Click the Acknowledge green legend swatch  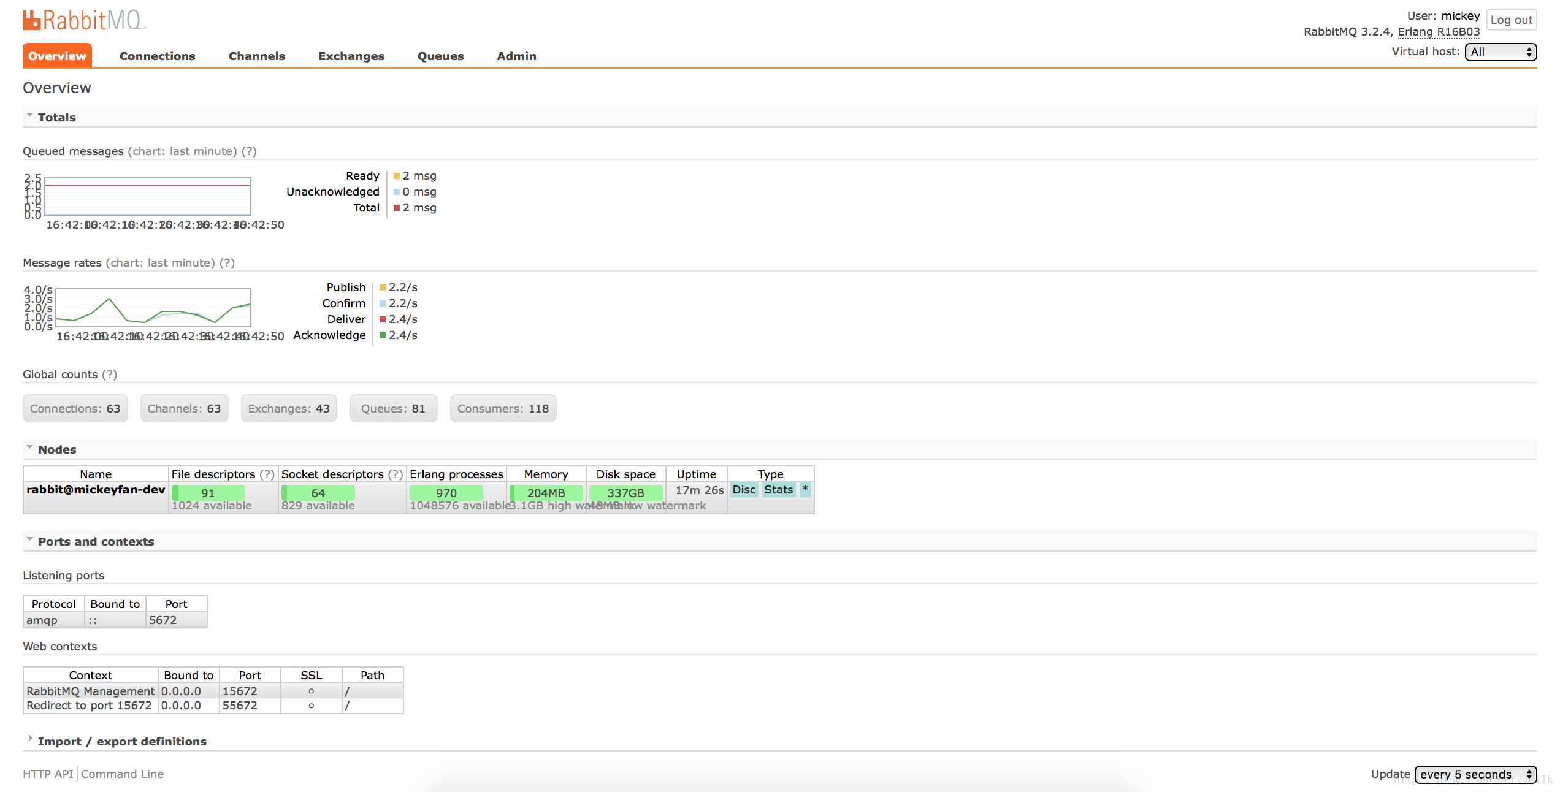(383, 335)
